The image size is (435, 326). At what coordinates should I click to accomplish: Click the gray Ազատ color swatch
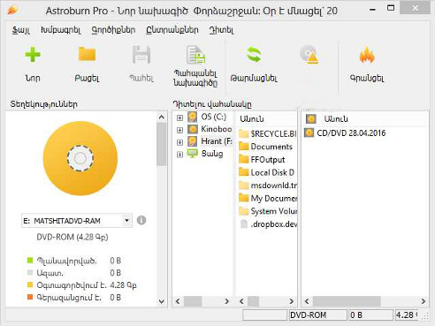click(30, 272)
